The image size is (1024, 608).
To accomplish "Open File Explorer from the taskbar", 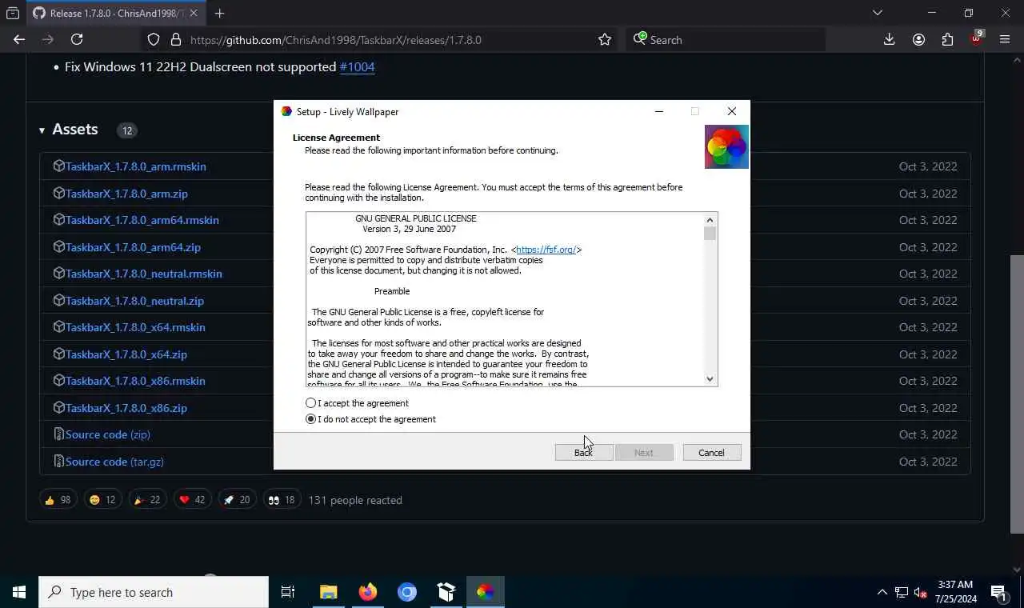I will 329,592.
